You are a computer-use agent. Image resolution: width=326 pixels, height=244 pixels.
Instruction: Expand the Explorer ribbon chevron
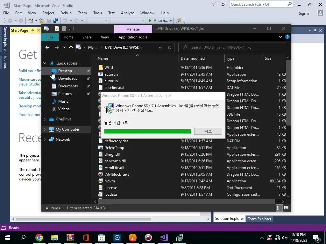280,37
